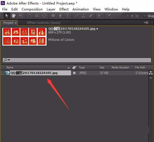Open the search filter dropdown arrow
This screenshot has width=154, height=142.
pyautogui.click(x=9, y=60)
